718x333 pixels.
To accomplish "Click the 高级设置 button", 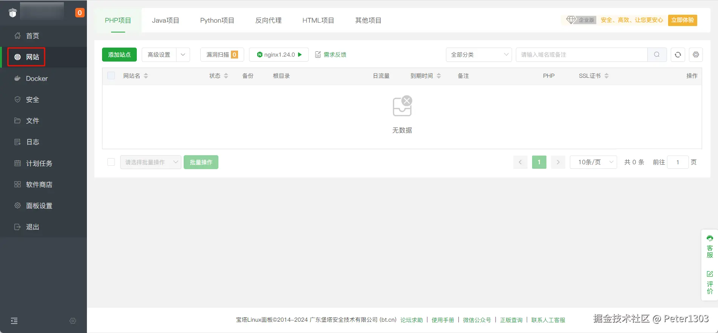I will [159, 55].
